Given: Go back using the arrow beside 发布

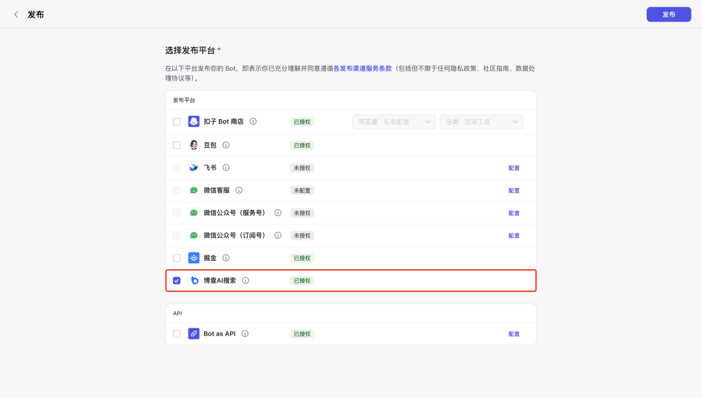Looking at the screenshot, I should (16, 15).
